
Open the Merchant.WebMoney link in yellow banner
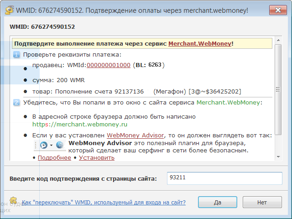coord(200,44)
